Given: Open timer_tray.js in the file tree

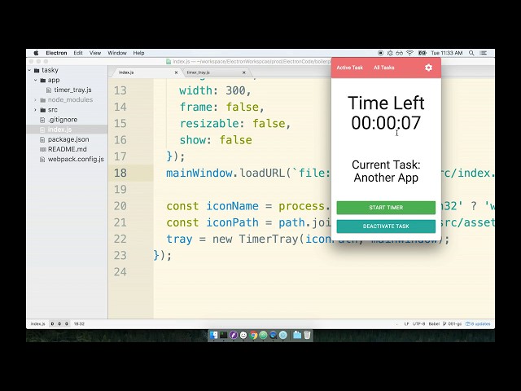Looking at the screenshot, I should [72, 90].
